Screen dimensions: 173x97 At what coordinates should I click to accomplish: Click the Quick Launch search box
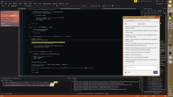[x=148, y=1]
